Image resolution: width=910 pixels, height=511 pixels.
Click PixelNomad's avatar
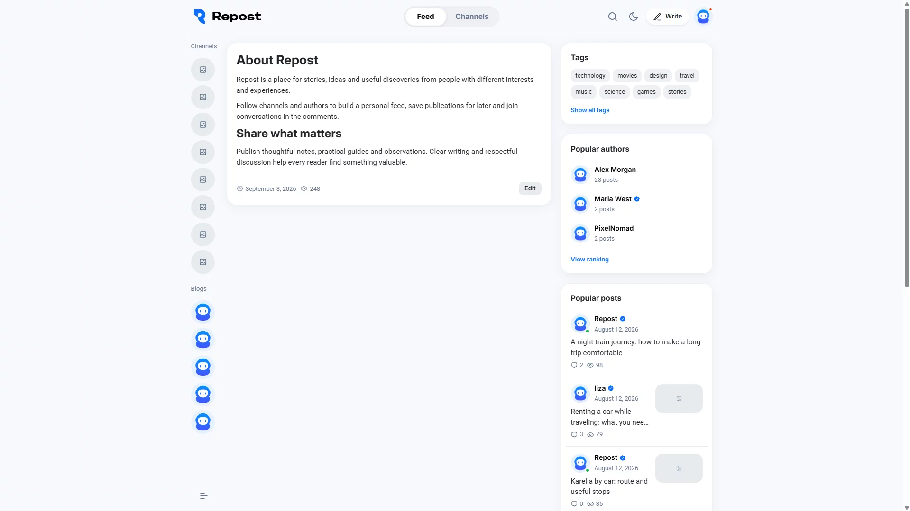pyautogui.click(x=580, y=233)
